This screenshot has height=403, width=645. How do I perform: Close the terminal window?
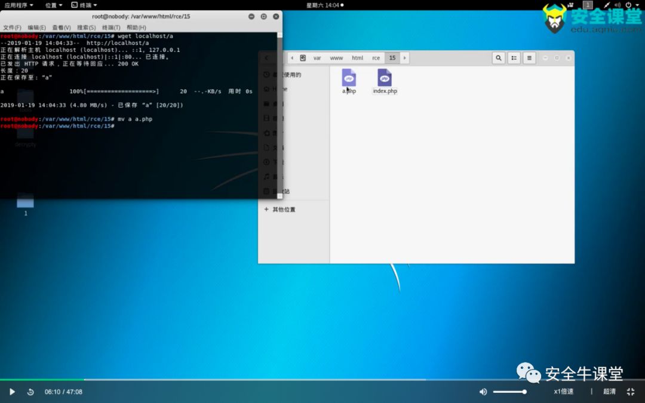click(276, 17)
